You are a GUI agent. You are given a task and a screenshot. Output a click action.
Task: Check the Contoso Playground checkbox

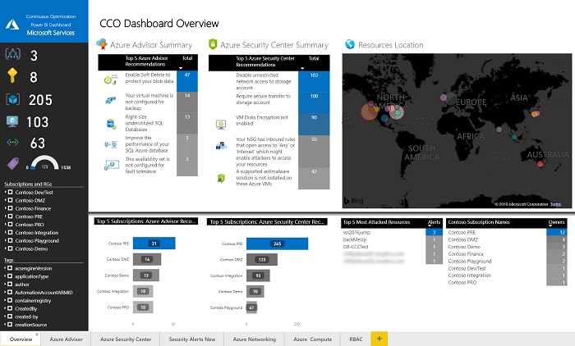tap(10, 240)
